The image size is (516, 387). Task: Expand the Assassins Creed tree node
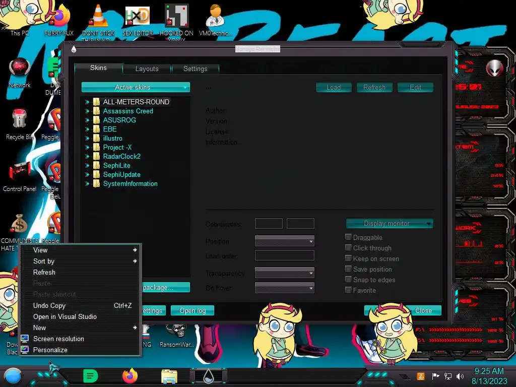[x=87, y=111]
